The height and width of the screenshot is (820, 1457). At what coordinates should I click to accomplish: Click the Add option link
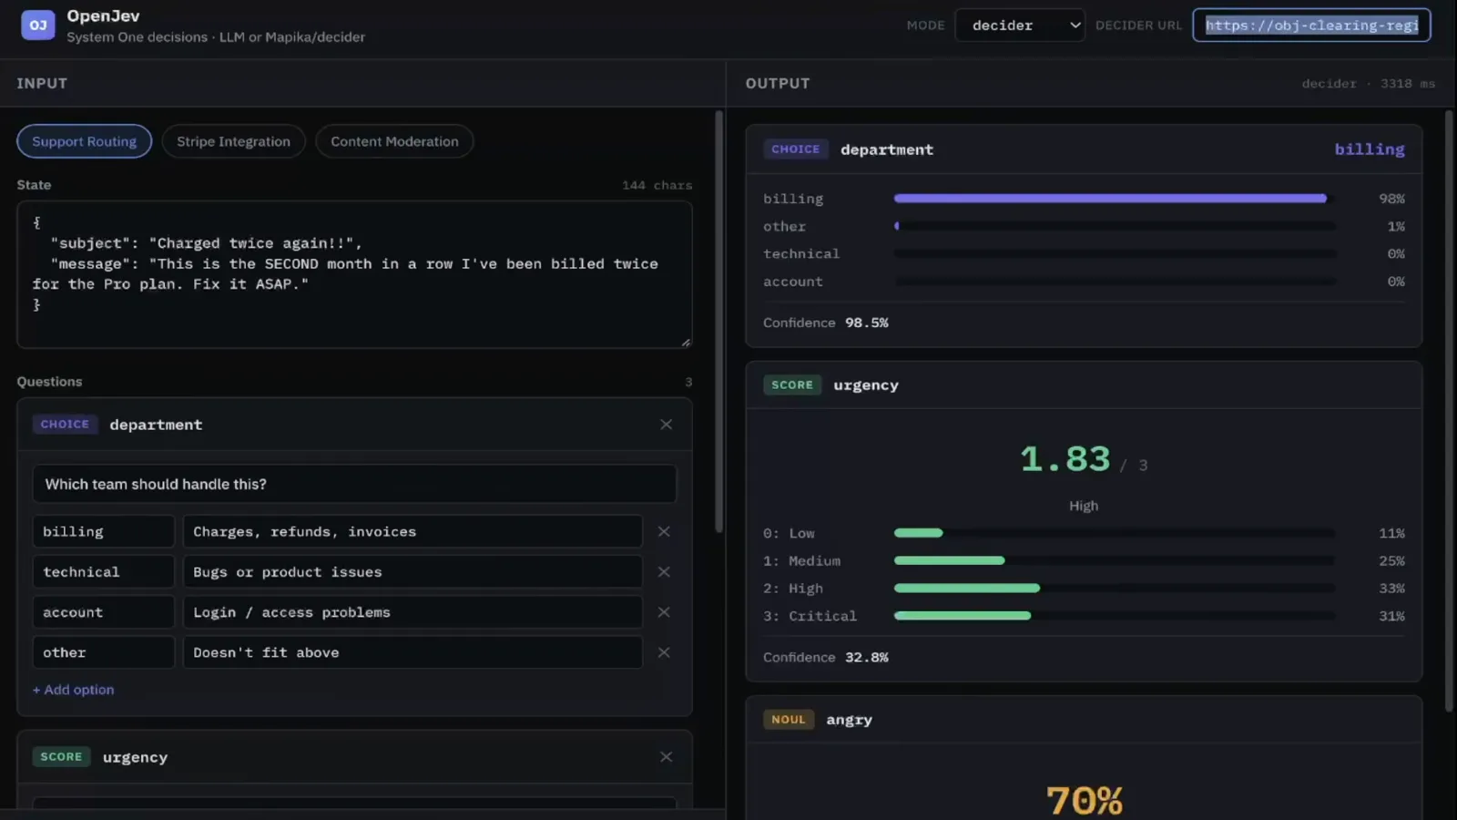(74, 690)
